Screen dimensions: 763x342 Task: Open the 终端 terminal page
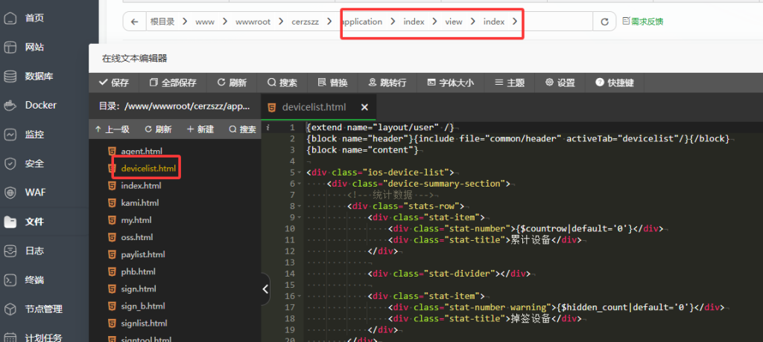(34, 280)
